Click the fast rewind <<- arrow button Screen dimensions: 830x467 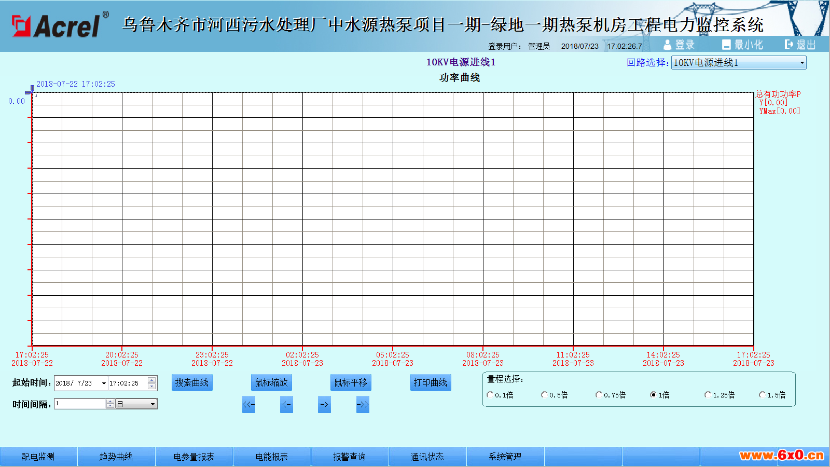click(248, 405)
